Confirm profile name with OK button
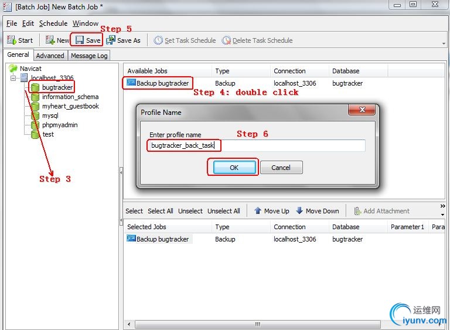Viewport: 450px width, 330px height. click(x=234, y=168)
